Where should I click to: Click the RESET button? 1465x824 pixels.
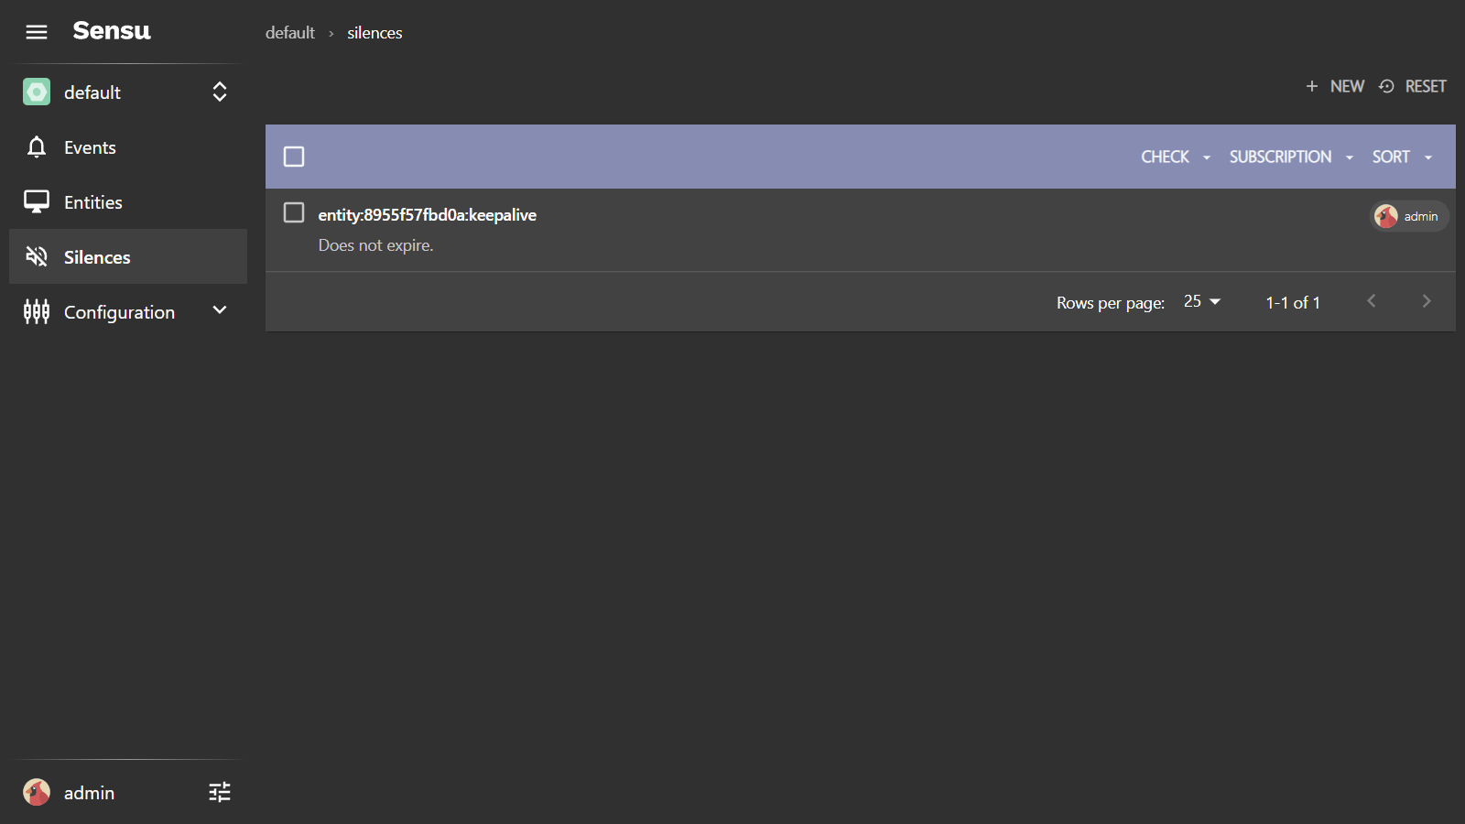coord(1413,86)
